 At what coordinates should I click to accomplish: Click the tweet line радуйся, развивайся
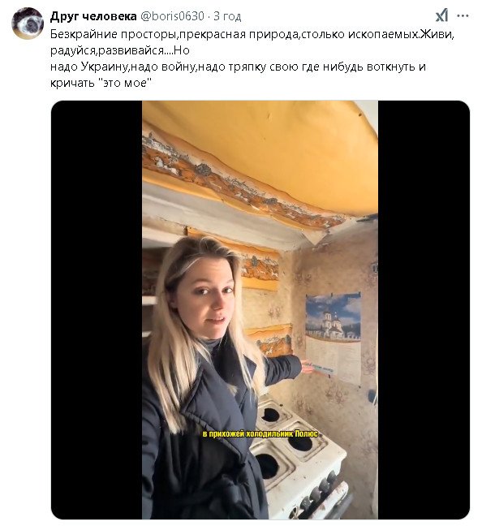[x=120, y=50]
